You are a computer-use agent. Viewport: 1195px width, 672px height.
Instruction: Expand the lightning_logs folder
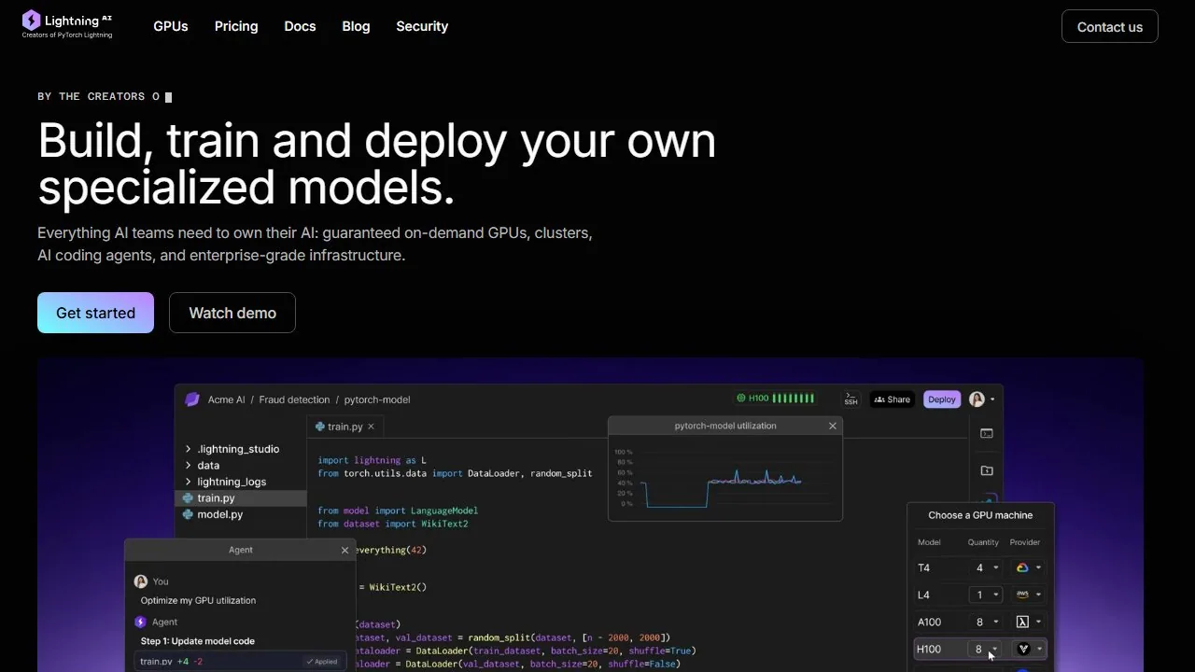(x=226, y=482)
